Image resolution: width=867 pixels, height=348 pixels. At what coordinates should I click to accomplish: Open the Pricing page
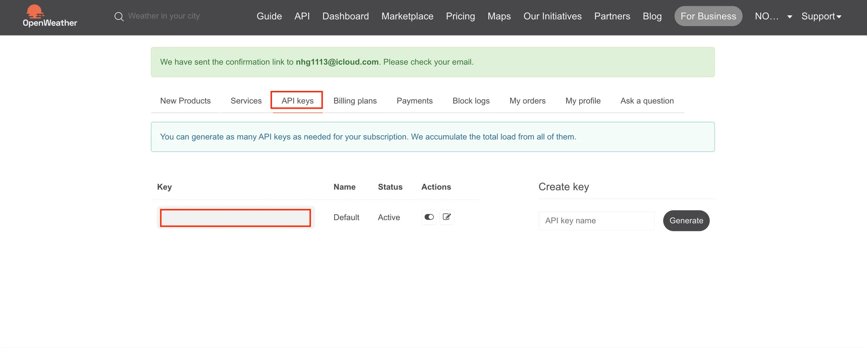461,16
